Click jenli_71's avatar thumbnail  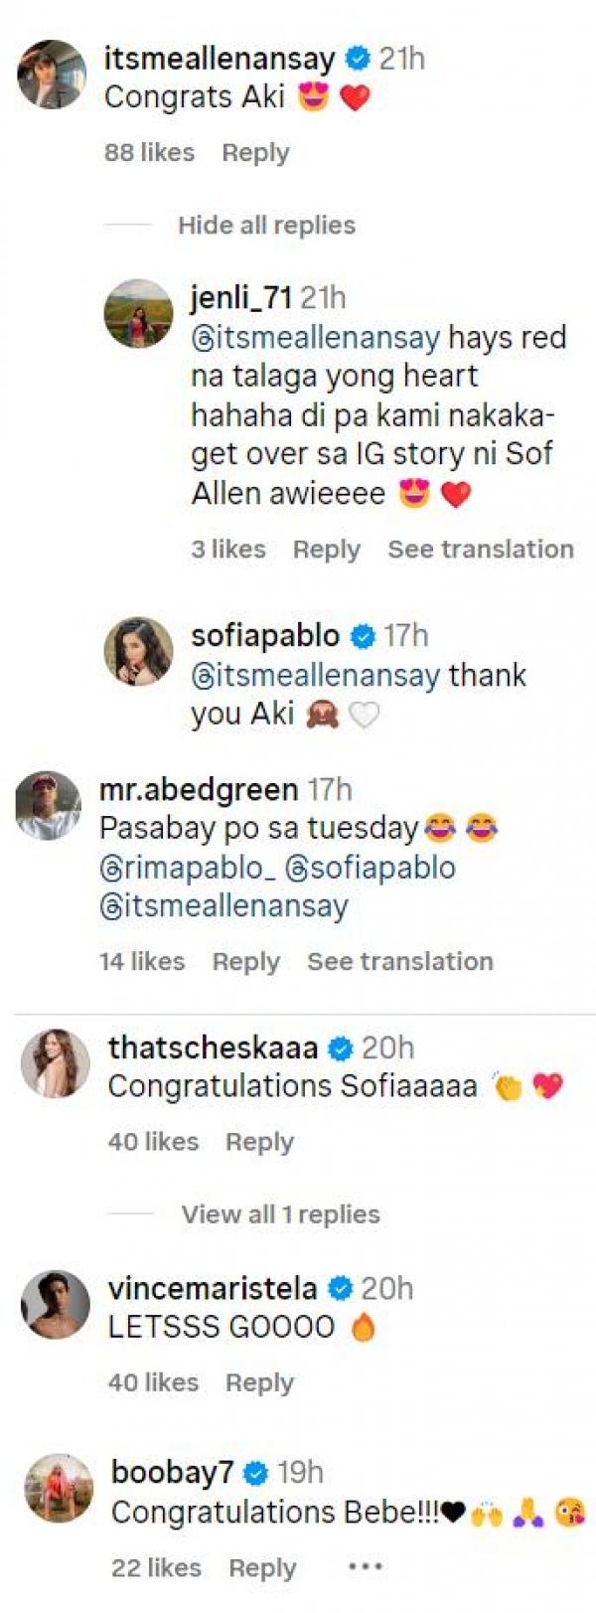(138, 313)
